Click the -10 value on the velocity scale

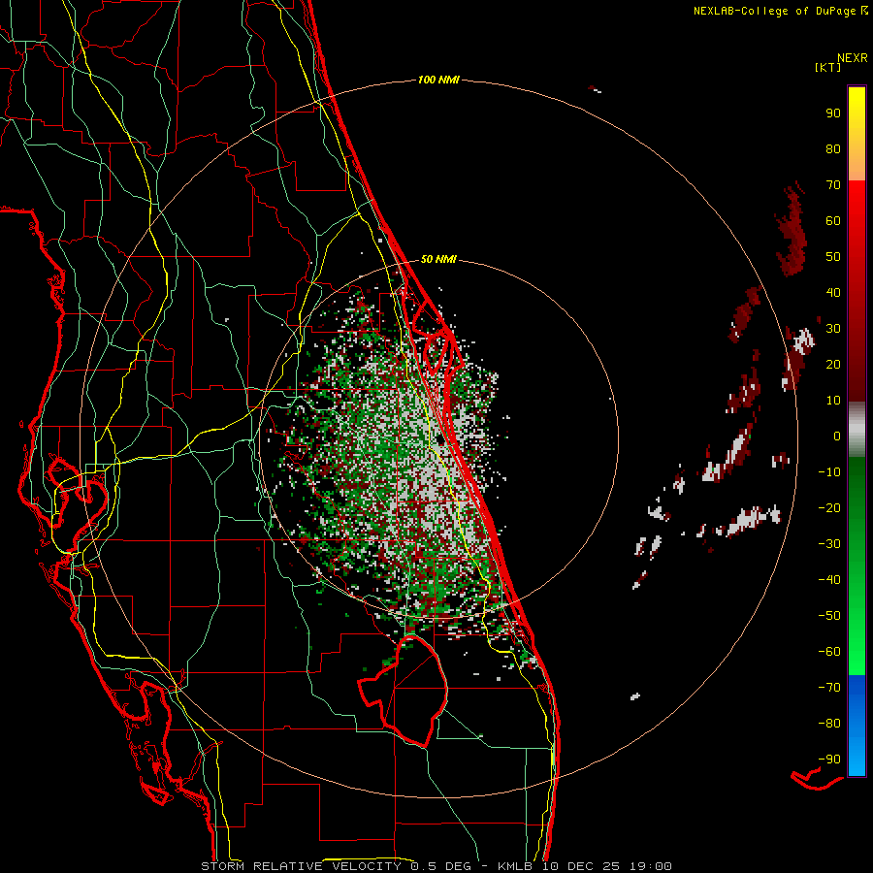click(829, 472)
